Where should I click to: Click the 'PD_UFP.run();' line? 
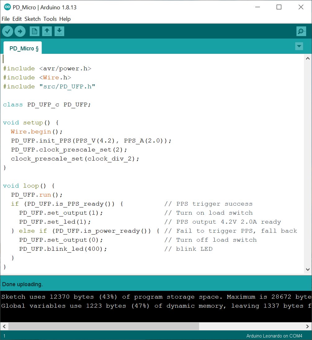(37, 195)
